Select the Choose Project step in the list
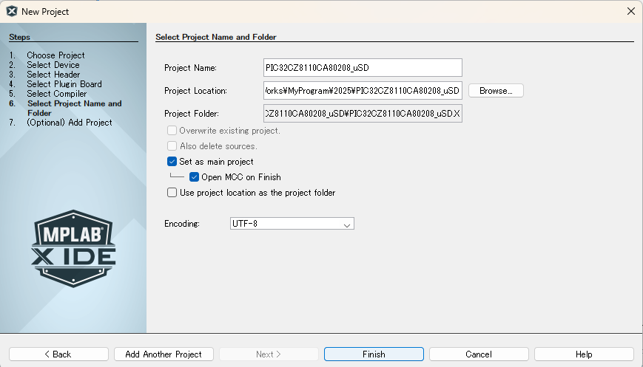643x367 pixels. coord(55,55)
